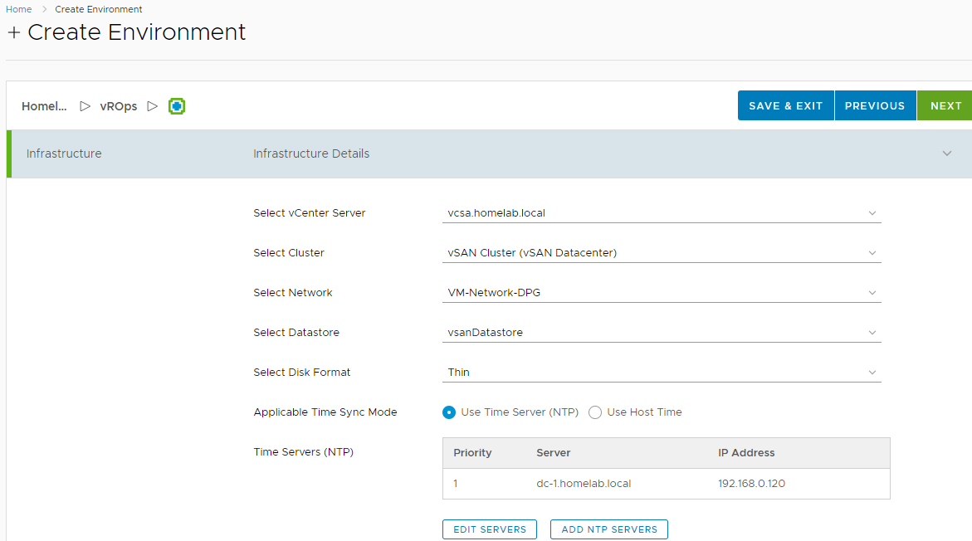Open the Select Datastore dropdown
972x541 pixels.
[x=662, y=332]
